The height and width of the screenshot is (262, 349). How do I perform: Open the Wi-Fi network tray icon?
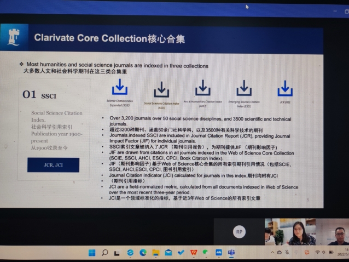pyautogui.click(x=317, y=252)
